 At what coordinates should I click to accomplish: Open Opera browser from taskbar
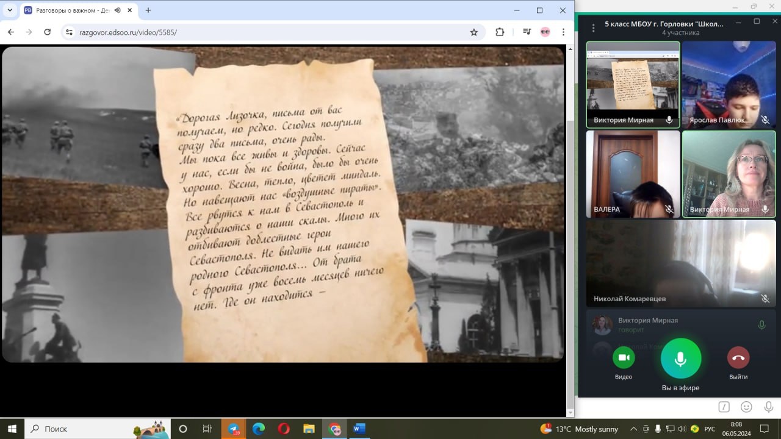click(x=284, y=429)
